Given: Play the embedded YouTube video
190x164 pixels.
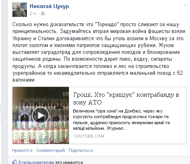Looking at the screenshot, I should pyautogui.click(x=40, y=115).
